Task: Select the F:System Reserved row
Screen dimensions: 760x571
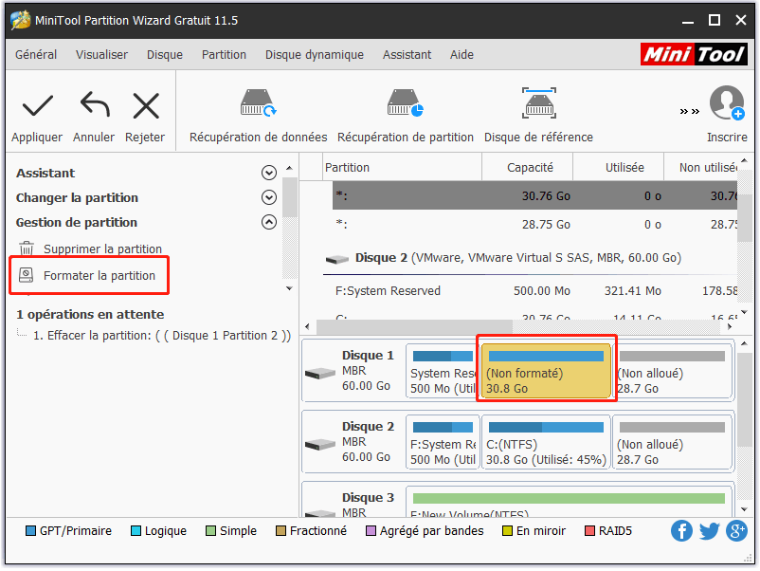Action: pyautogui.click(x=535, y=291)
